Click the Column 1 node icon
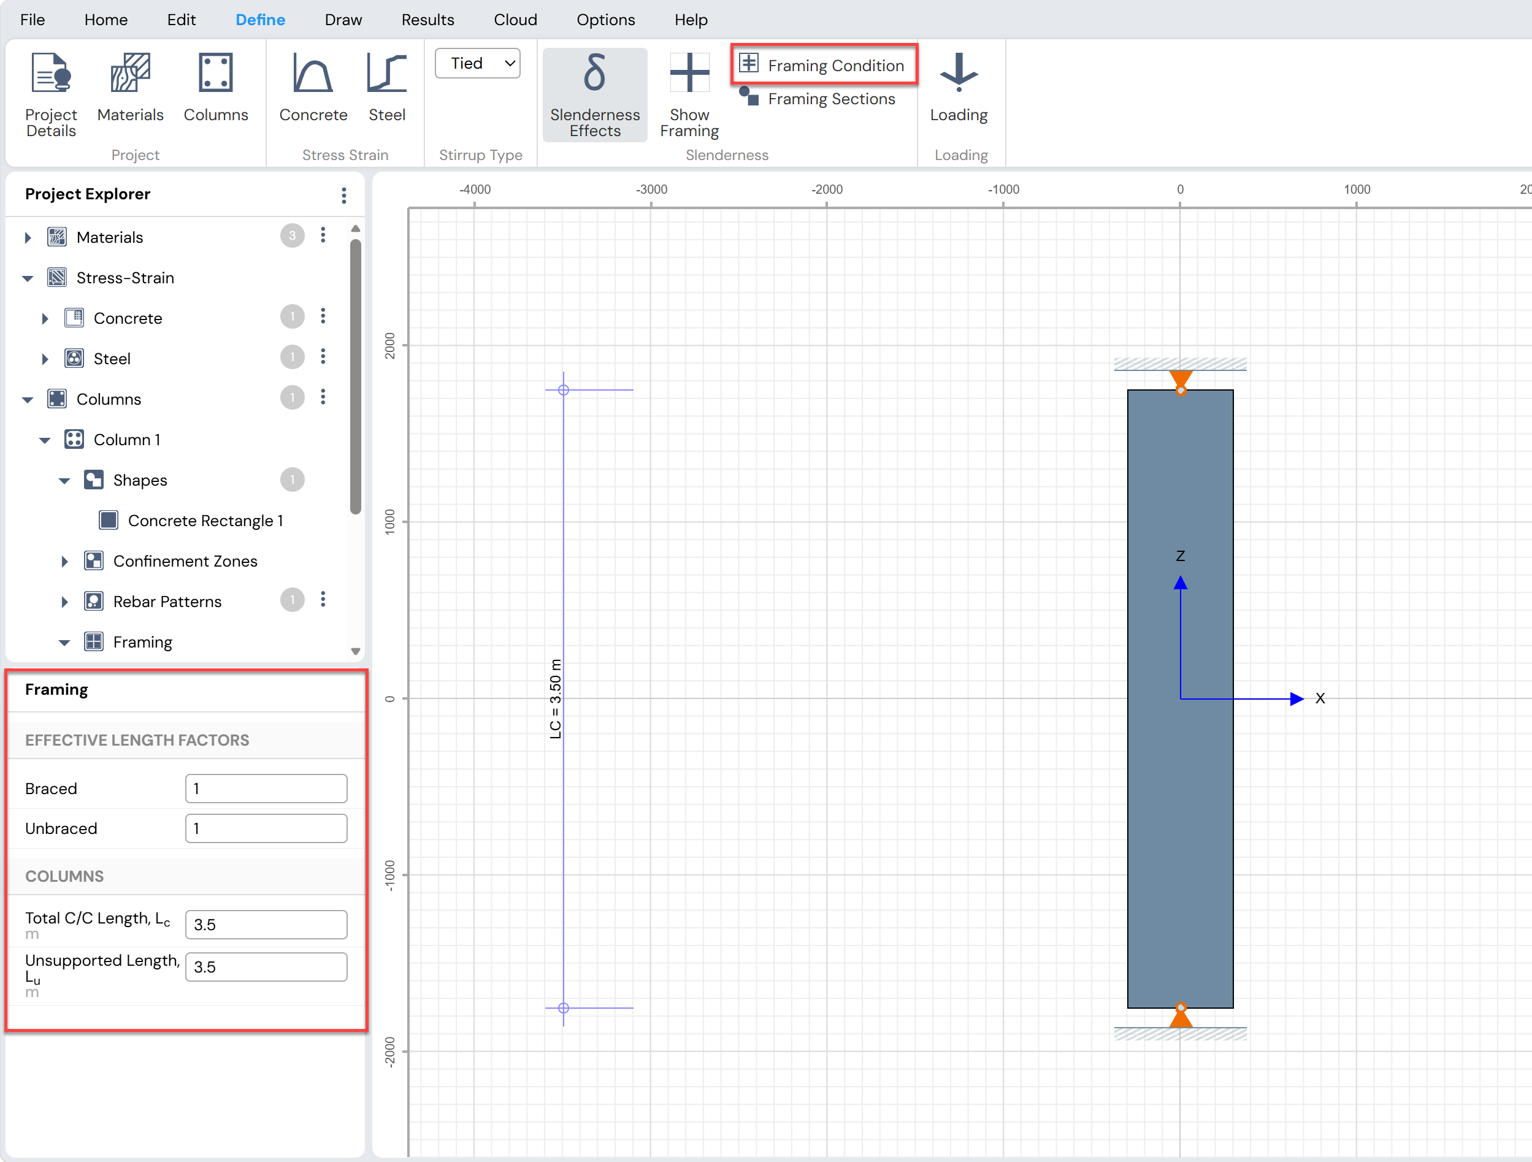Image resolution: width=1532 pixels, height=1162 pixels. coord(74,439)
